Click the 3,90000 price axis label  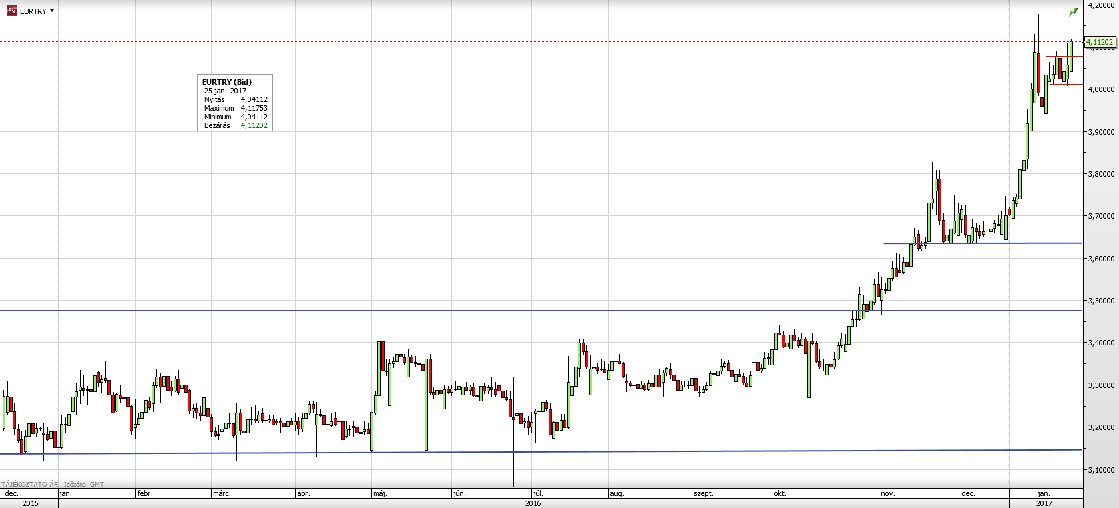click(1101, 132)
